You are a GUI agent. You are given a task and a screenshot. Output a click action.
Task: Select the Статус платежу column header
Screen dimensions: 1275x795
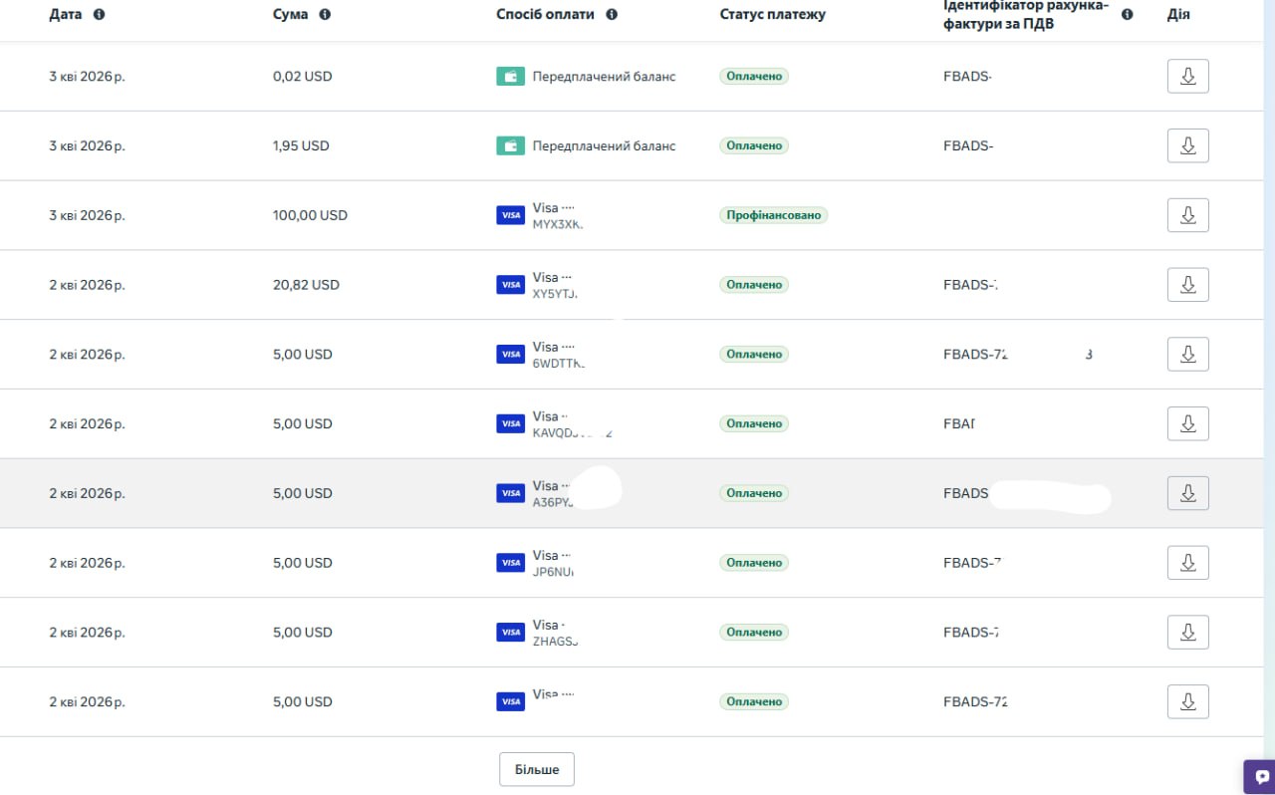coord(772,15)
